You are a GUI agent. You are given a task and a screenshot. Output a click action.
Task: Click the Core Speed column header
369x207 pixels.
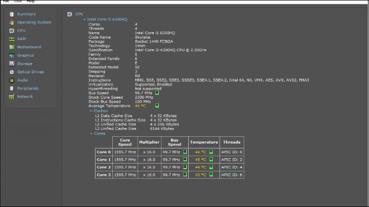(125, 142)
